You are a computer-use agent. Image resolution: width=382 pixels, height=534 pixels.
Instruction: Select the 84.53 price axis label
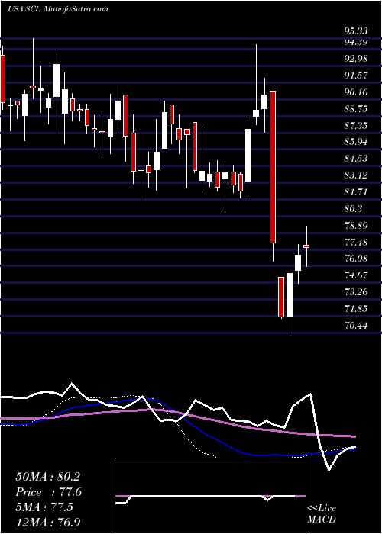click(x=356, y=159)
